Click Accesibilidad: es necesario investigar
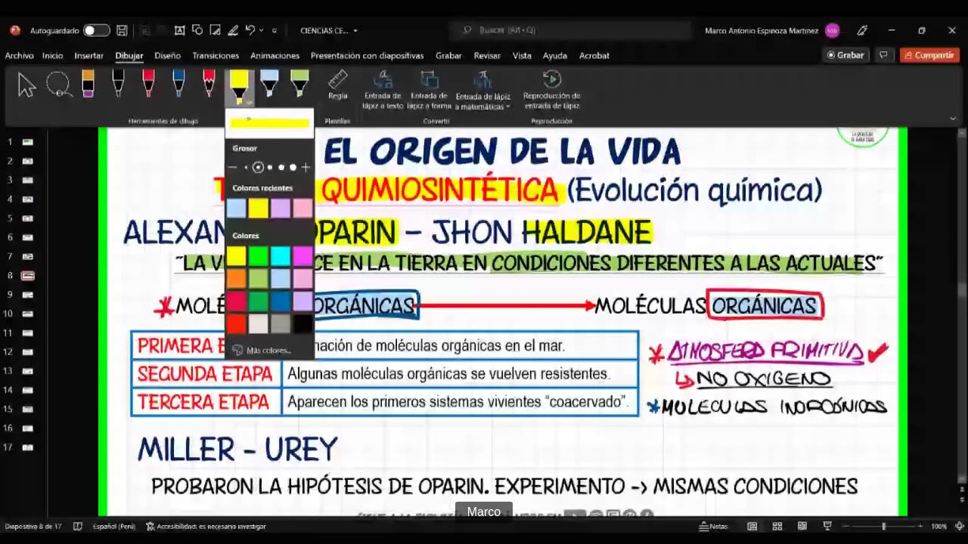Viewport: 968px width, 544px height. pos(206,526)
